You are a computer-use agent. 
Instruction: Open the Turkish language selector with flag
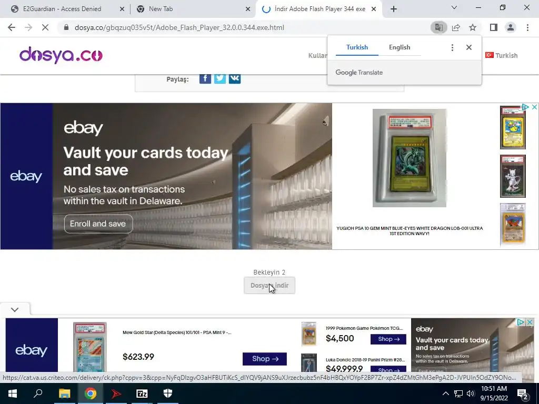(501, 55)
